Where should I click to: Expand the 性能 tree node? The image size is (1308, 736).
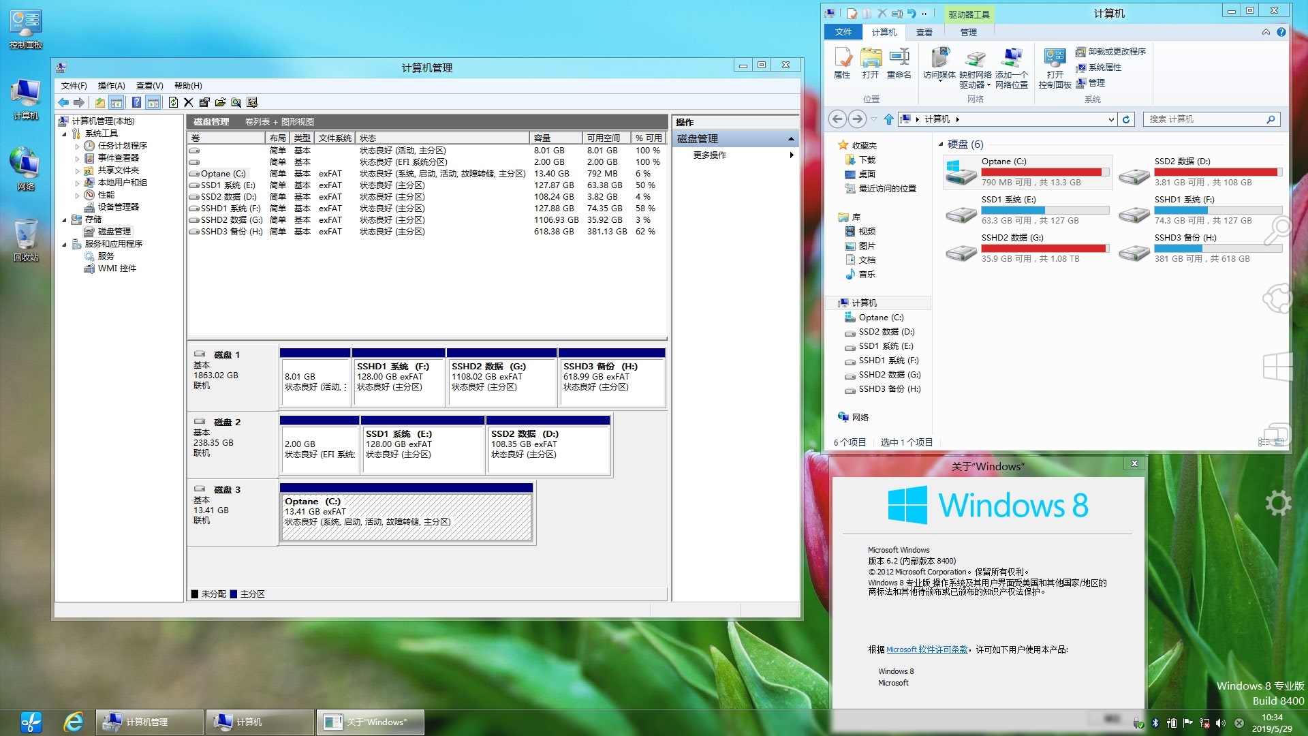[x=77, y=196]
